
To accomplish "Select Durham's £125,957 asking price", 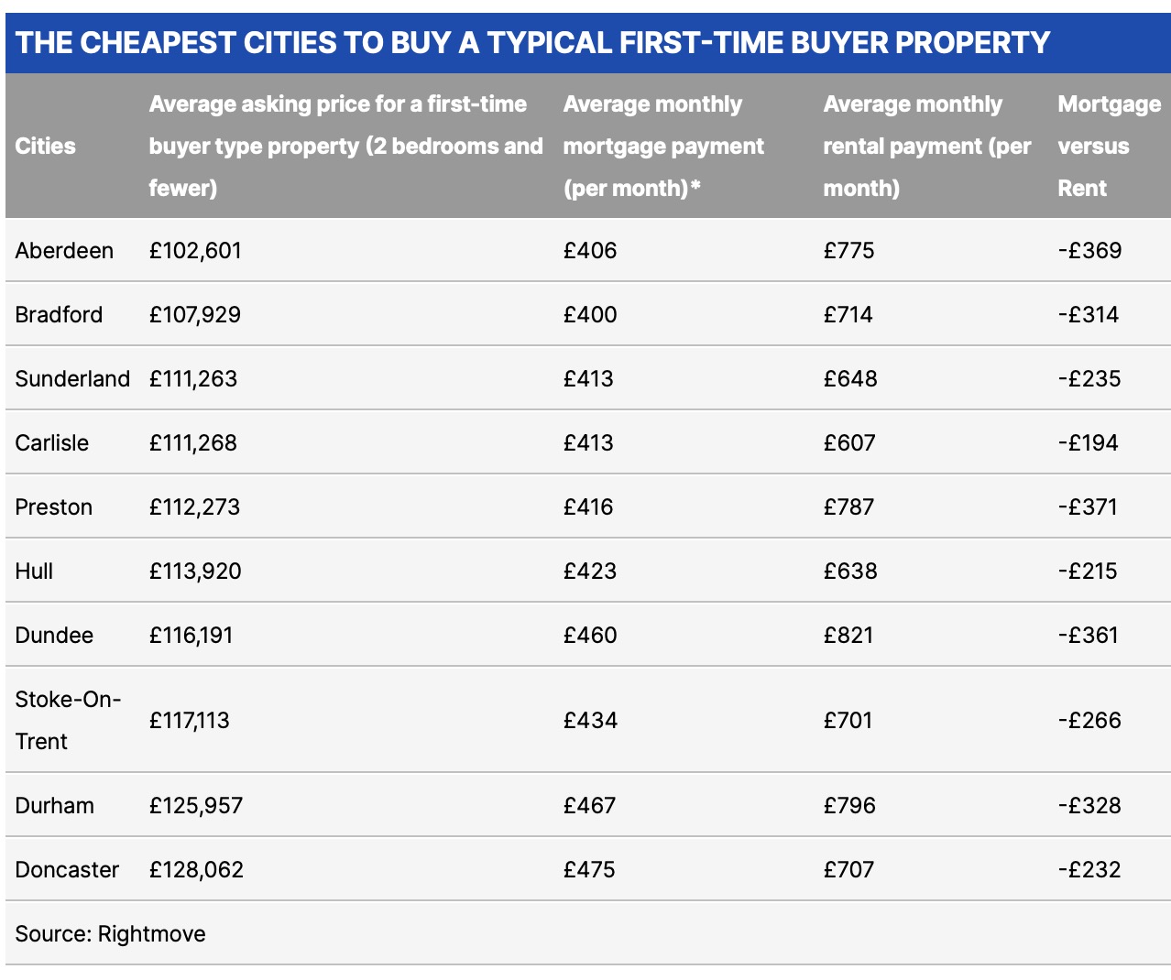I will coord(196,806).
